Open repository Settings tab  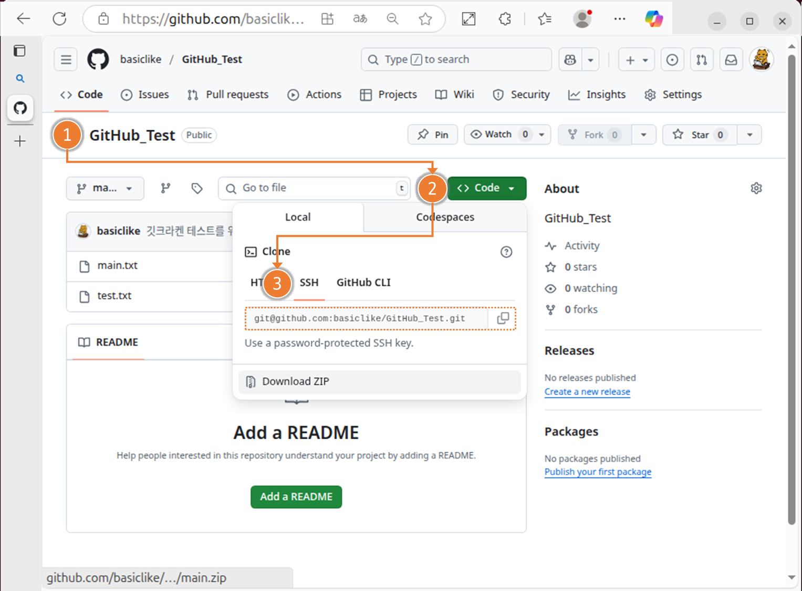[673, 95]
